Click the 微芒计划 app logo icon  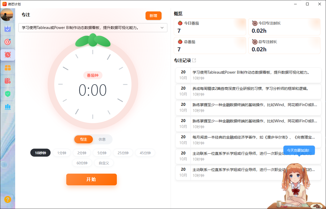coord(4,4)
